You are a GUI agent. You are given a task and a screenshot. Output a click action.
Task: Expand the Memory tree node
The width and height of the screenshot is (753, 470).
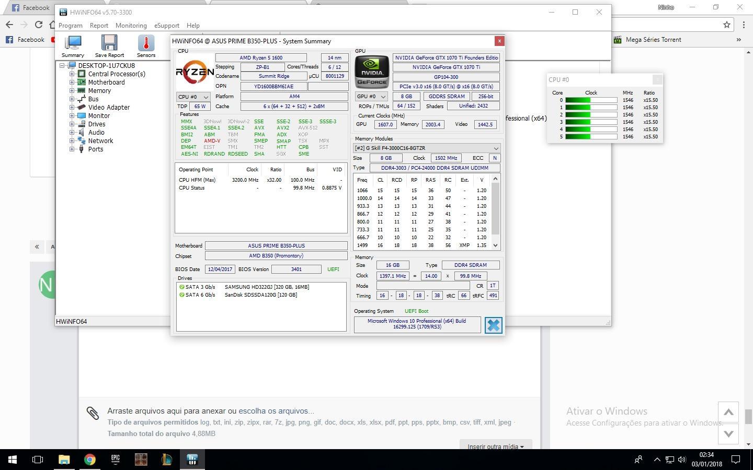coord(72,91)
